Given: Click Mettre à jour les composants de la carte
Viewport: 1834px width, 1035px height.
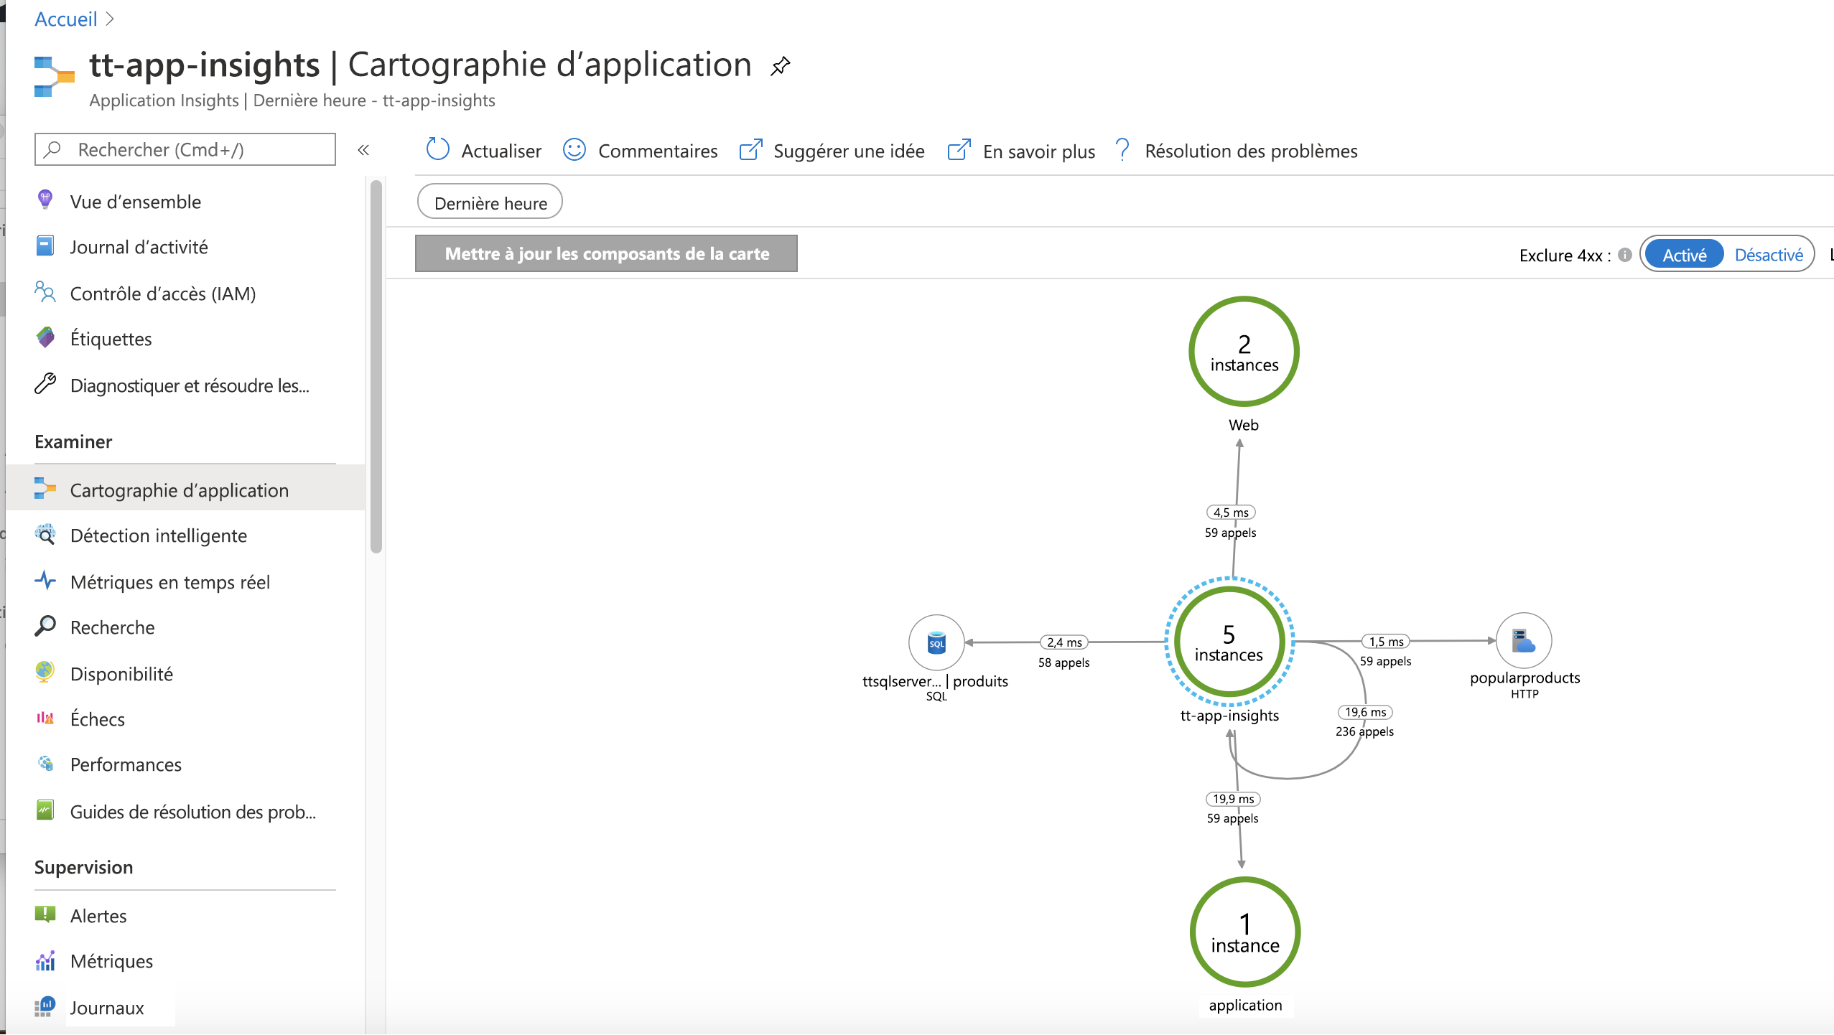Looking at the screenshot, I should [x=606, y=253].
